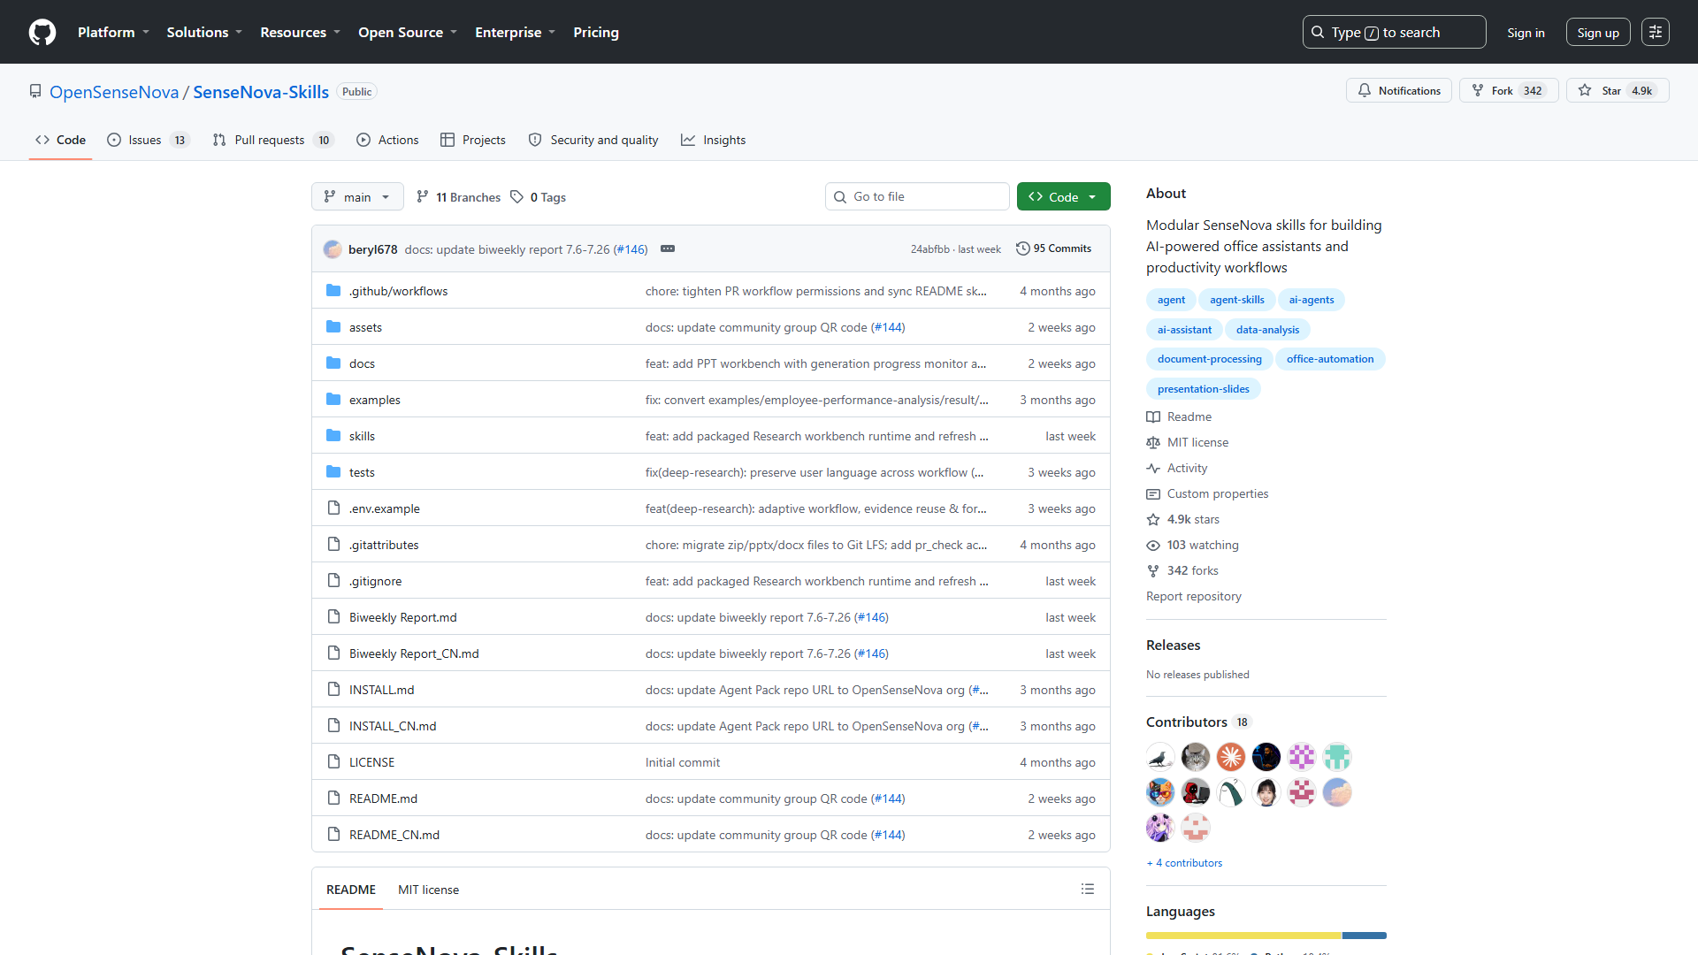This screenshot has width=1698, height=955.
Task: Open the INSTALL.md file
Action: 381,691
